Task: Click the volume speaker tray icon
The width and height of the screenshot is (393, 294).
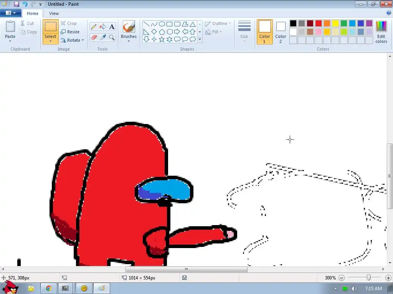Action: coord(354,289)
